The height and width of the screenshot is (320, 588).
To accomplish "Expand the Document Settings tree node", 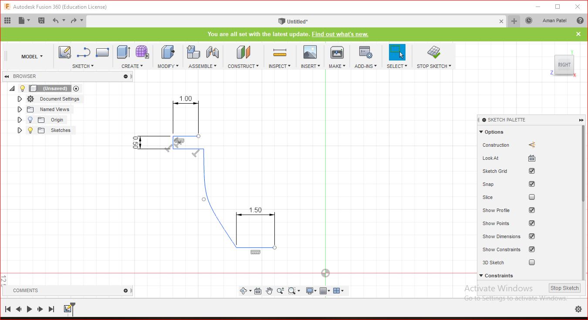I will pos(20,99).
